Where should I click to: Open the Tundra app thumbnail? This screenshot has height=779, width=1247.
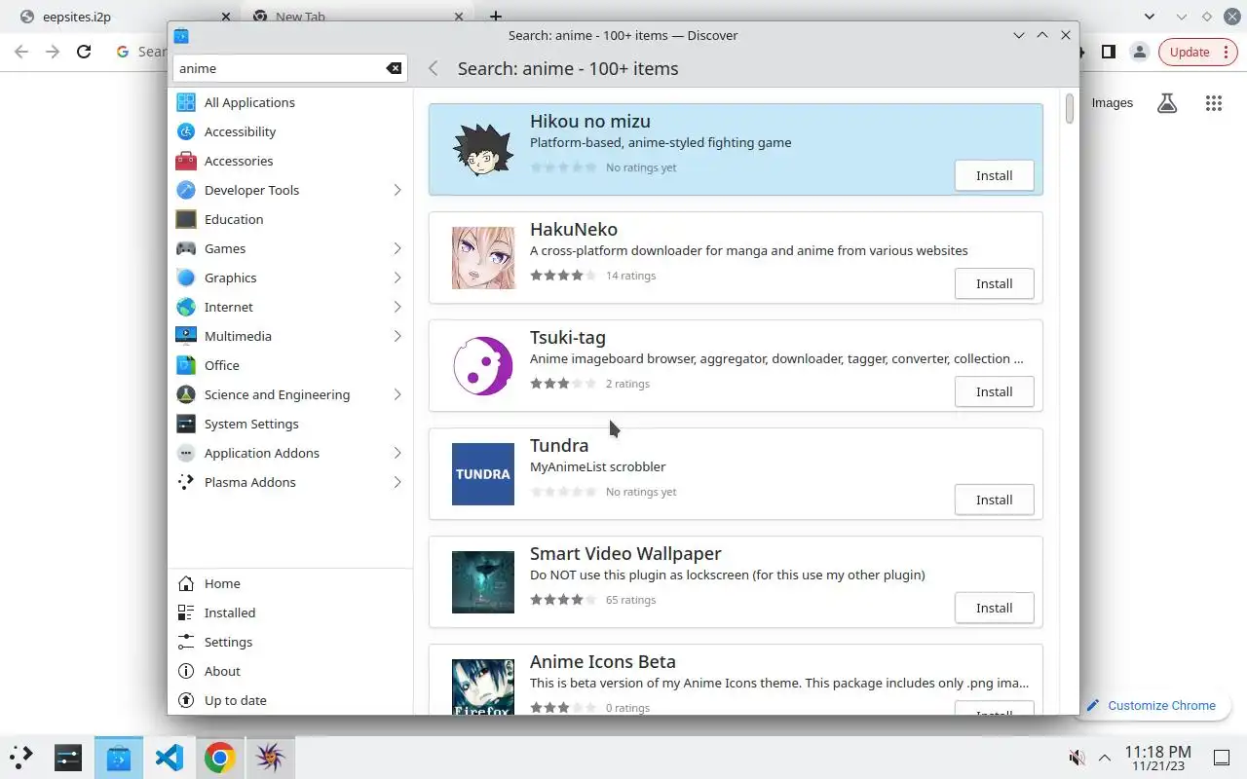tap(483, 474)
